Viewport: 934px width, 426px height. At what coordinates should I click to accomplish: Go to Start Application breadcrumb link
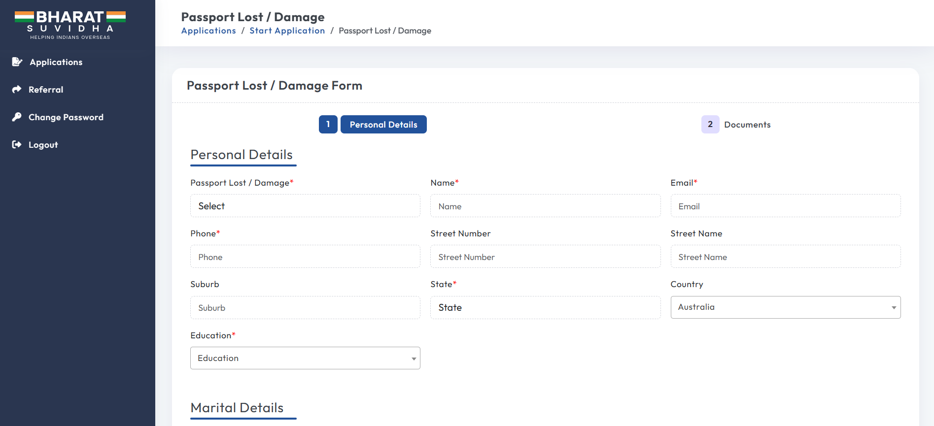coord(287,31)
